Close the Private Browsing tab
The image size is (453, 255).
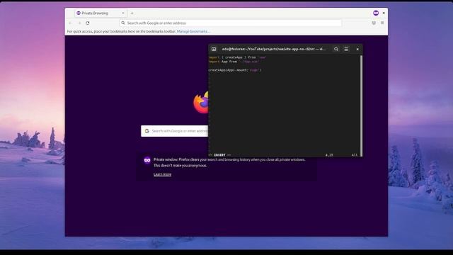123,13
